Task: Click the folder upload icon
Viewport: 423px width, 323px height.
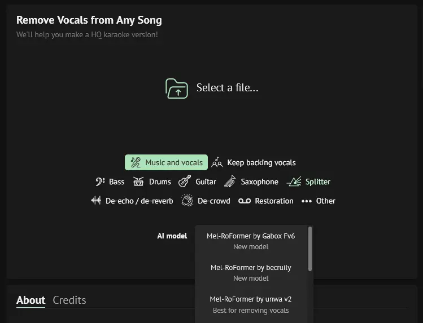Action: [x=177, y=89]
